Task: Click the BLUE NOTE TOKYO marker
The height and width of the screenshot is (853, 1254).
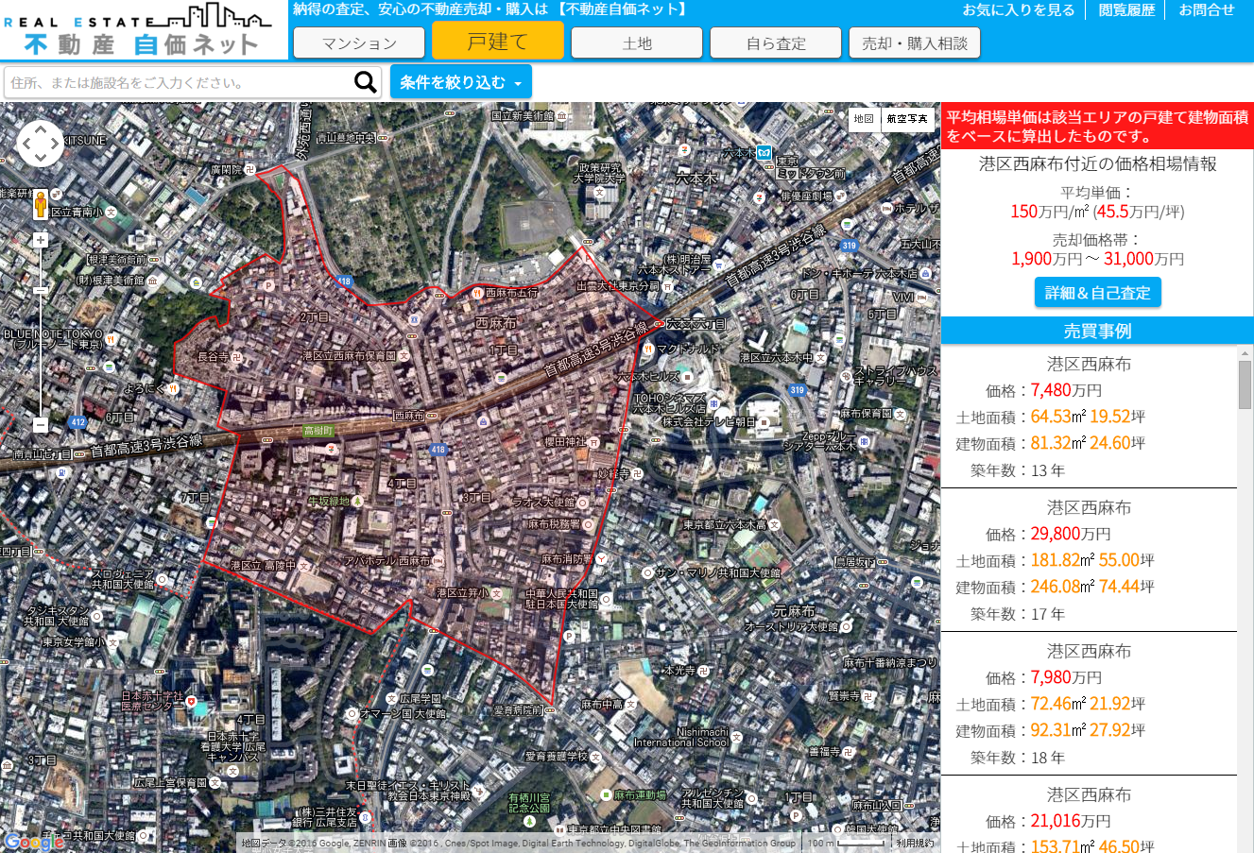Action: point(111,339)
